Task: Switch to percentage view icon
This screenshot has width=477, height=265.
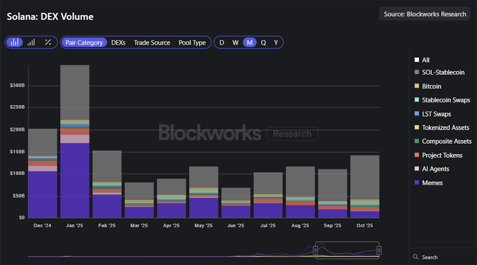Action: pos(48,42)
